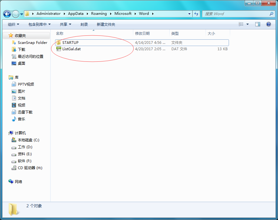Open the 包含到库中 menu

pyautogui.click(x=39, y=25)
